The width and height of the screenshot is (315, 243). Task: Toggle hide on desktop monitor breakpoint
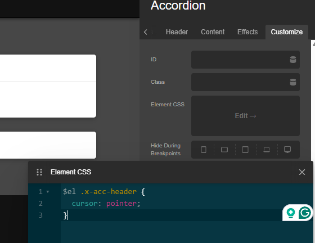287,150
